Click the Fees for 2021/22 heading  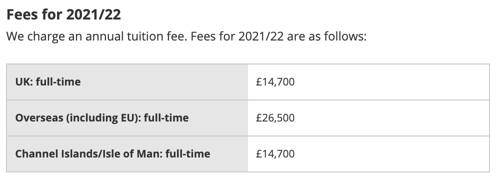point(63,14)
